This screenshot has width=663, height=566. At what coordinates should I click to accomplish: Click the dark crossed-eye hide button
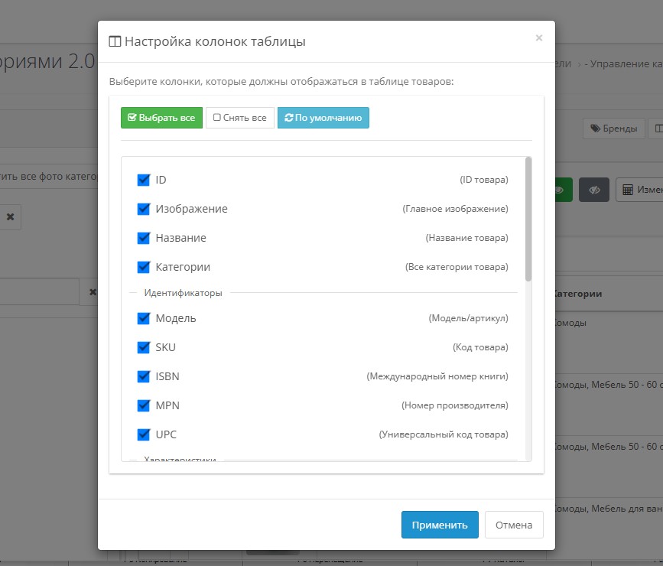point(593,190)
